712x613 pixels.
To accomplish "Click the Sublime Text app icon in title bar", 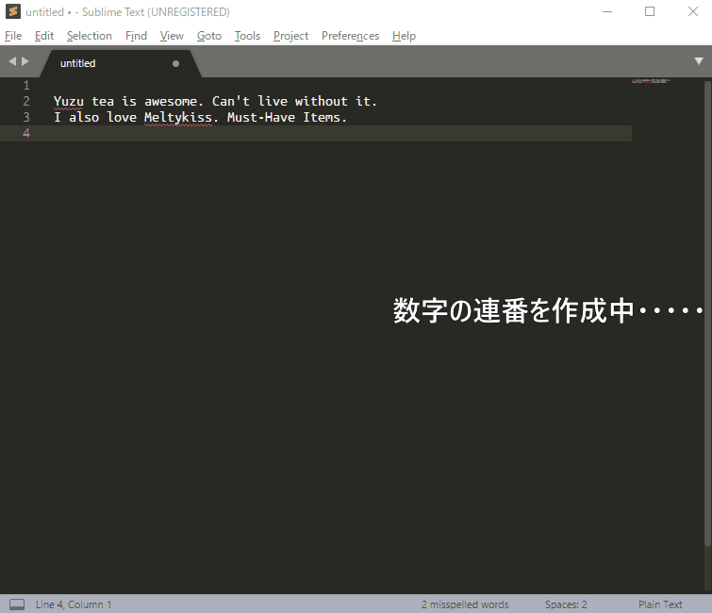I will pyautogui.click(x=13, y=12).
